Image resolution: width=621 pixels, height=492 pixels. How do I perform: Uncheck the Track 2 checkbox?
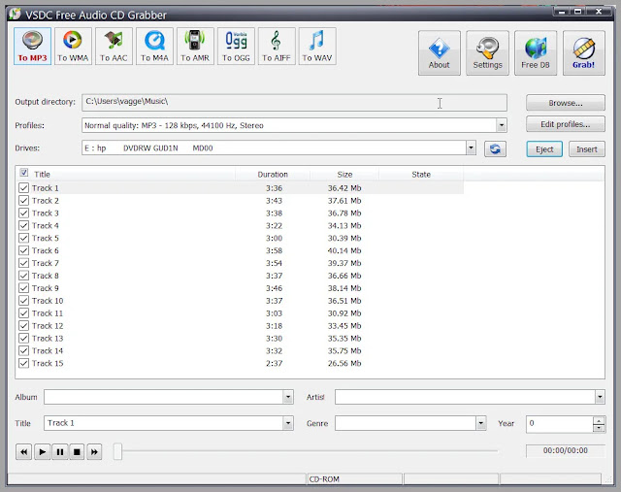point(23,201)
